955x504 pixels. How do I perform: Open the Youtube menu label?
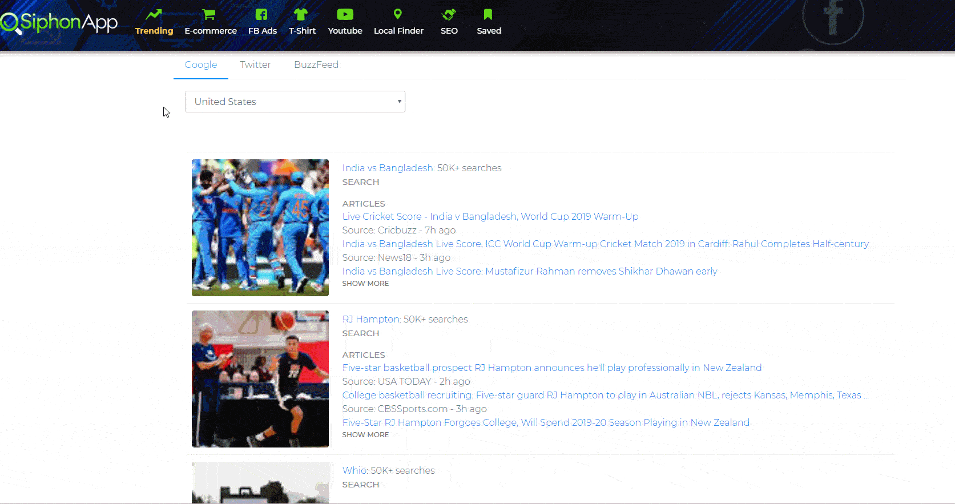[345, 31]
